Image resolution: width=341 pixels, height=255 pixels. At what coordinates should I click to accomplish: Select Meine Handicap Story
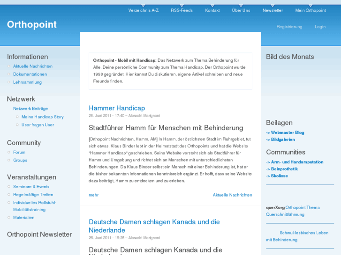[42, 117]
